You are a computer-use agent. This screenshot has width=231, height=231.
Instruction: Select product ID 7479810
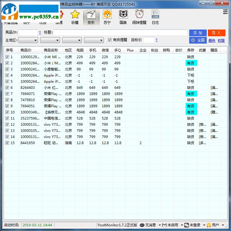pyautogui.click(x=28, y=100)
